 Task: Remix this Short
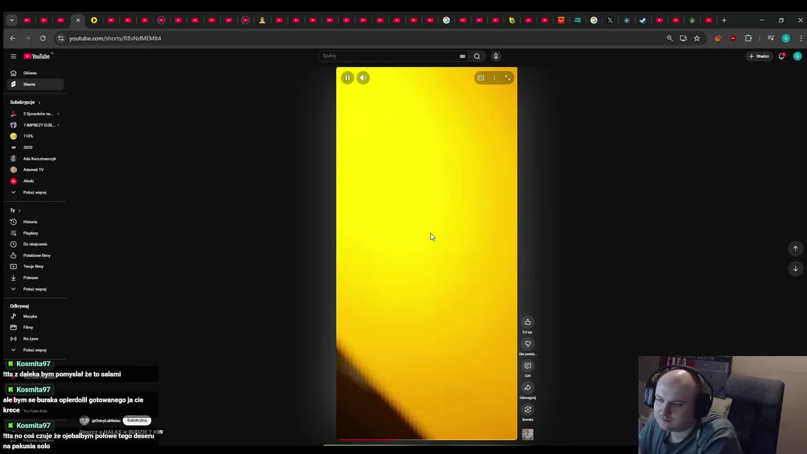pos(528,410)
